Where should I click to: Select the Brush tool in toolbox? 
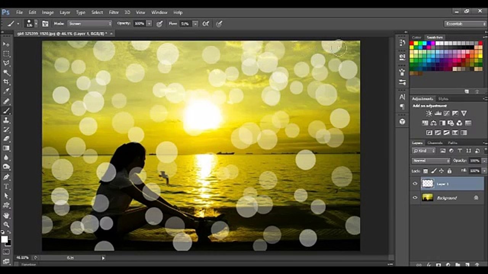tap(6, 111)
